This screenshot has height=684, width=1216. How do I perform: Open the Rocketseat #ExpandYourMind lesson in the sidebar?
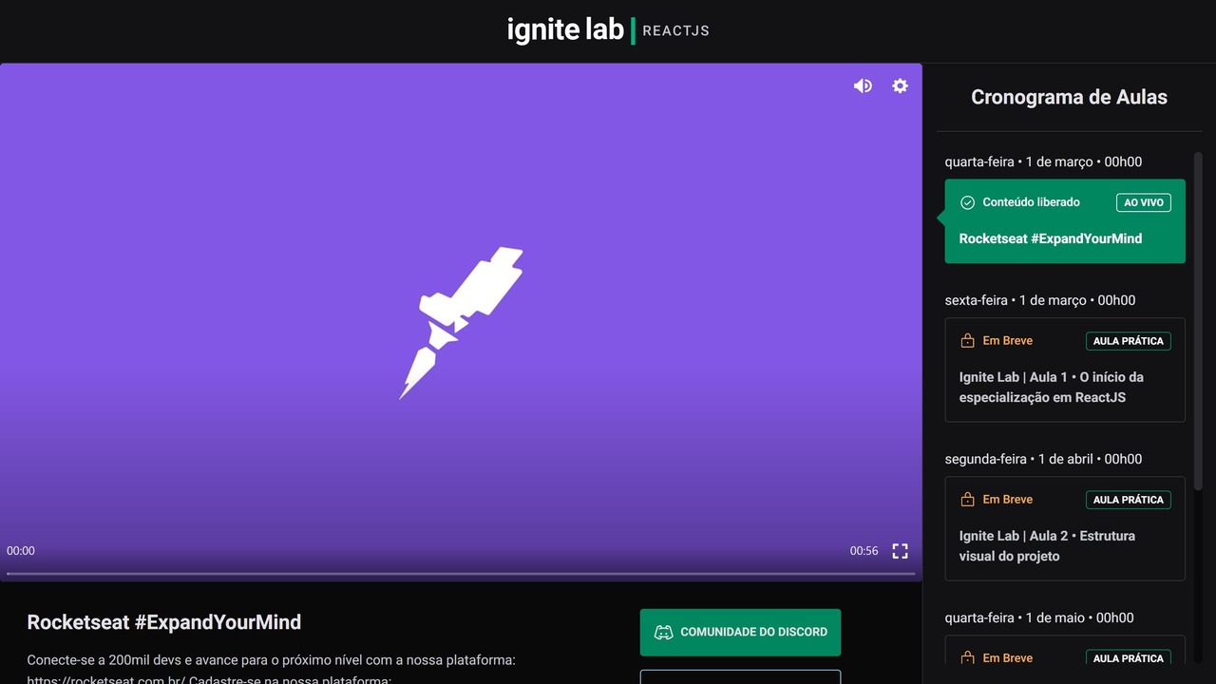1065,221
